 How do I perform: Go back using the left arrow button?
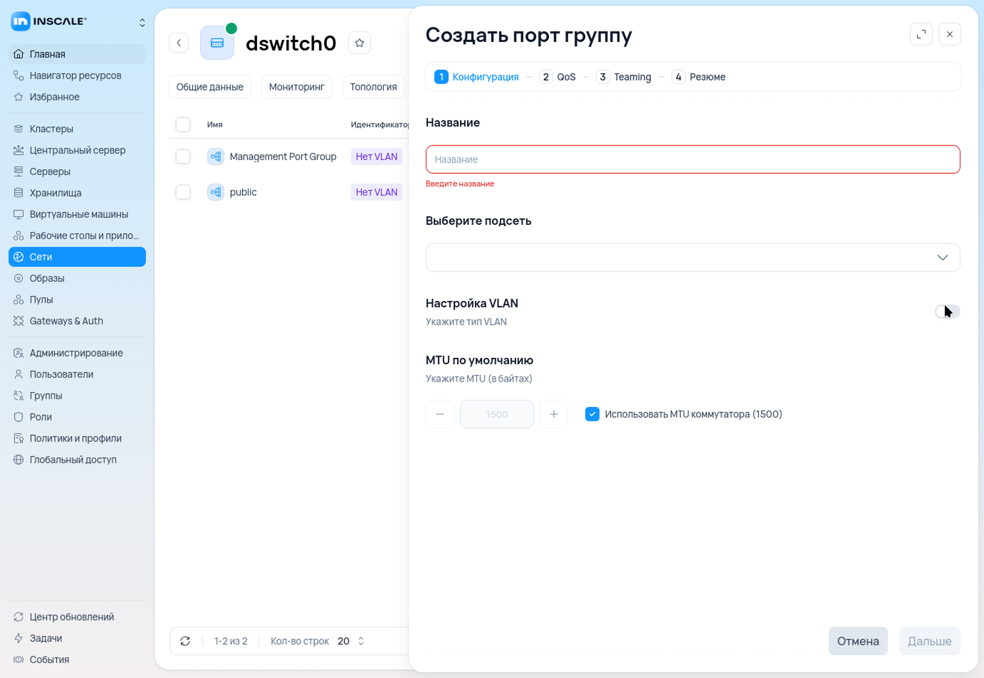[179, 43]
